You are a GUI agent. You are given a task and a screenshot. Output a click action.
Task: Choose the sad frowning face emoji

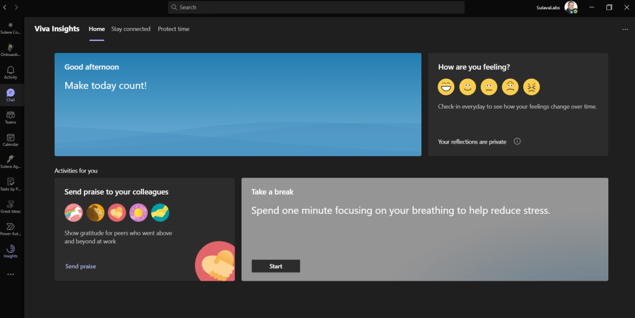coord(510,87)
